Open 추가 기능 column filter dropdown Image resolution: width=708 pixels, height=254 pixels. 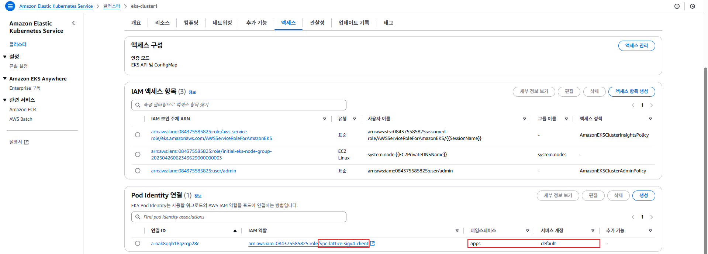(x=650, y=231)
